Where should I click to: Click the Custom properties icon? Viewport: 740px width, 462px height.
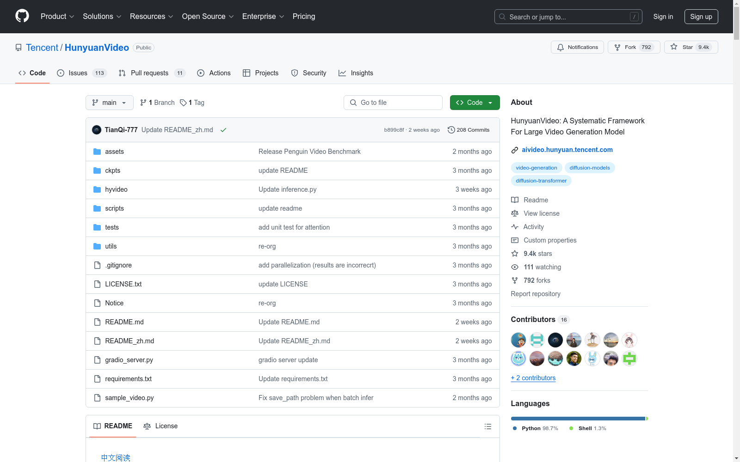[515, 240]
